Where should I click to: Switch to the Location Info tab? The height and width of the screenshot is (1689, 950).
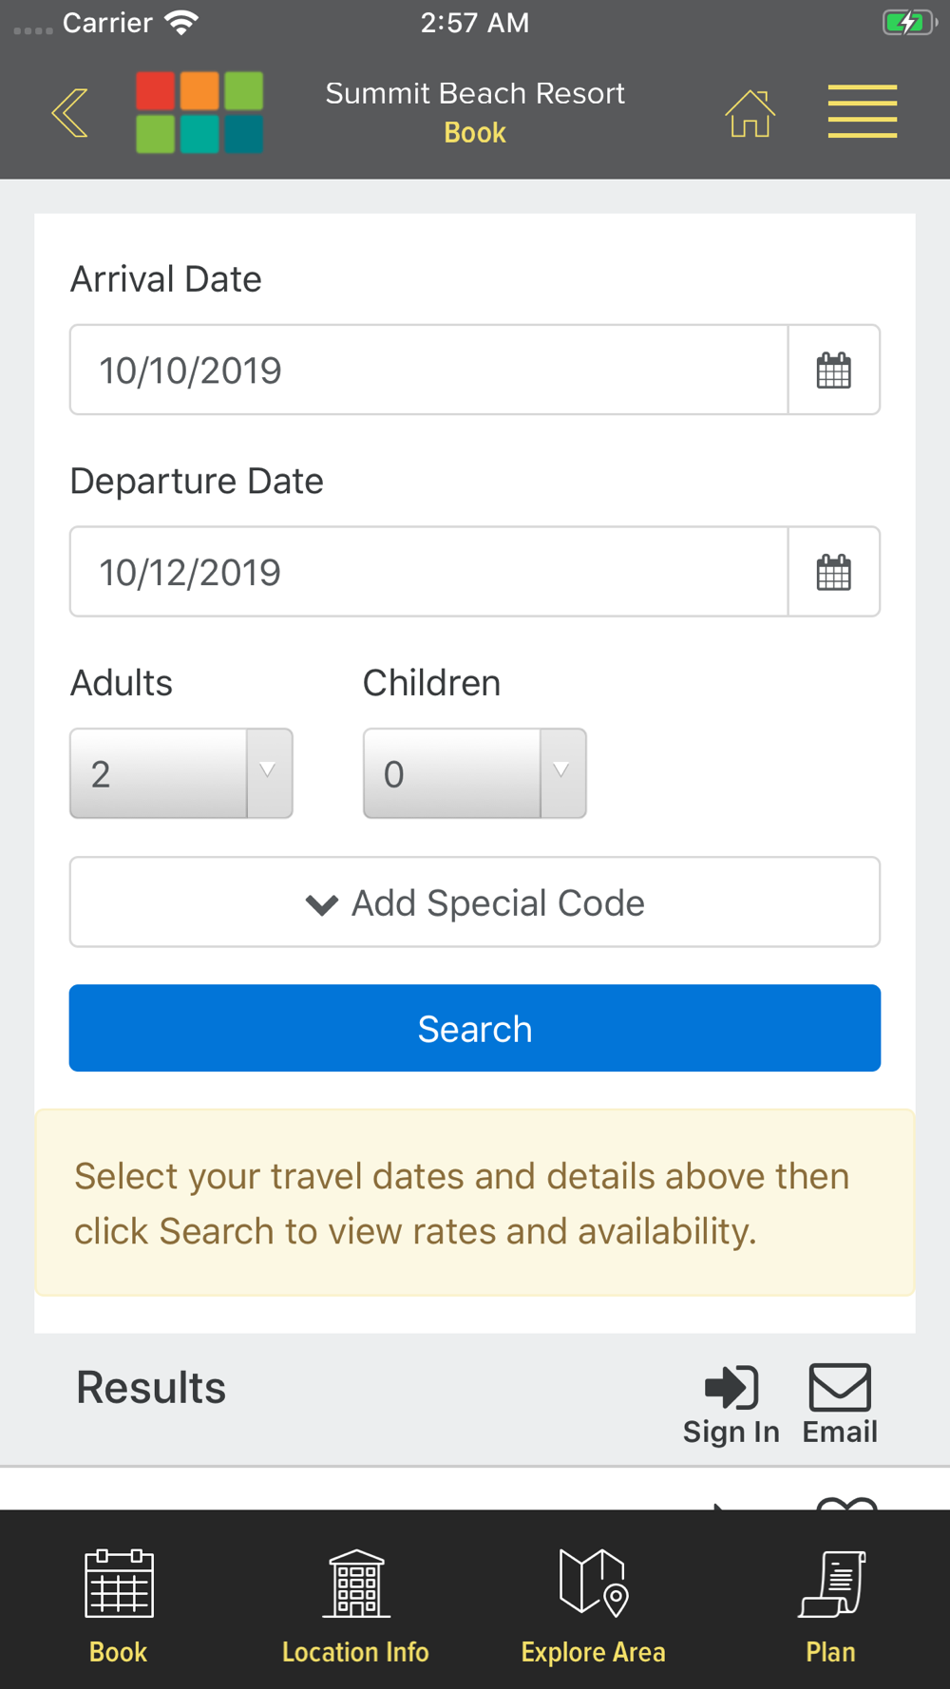point(355,1604)
